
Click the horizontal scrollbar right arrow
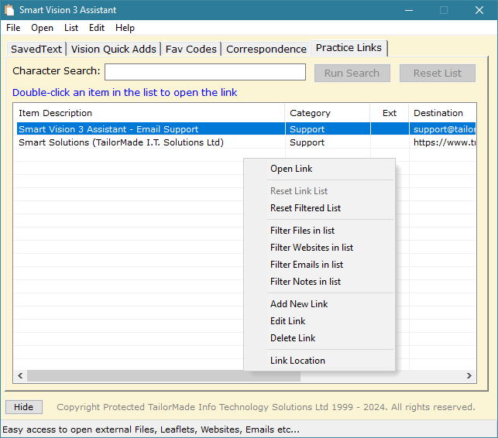click(x=469, y=376)
